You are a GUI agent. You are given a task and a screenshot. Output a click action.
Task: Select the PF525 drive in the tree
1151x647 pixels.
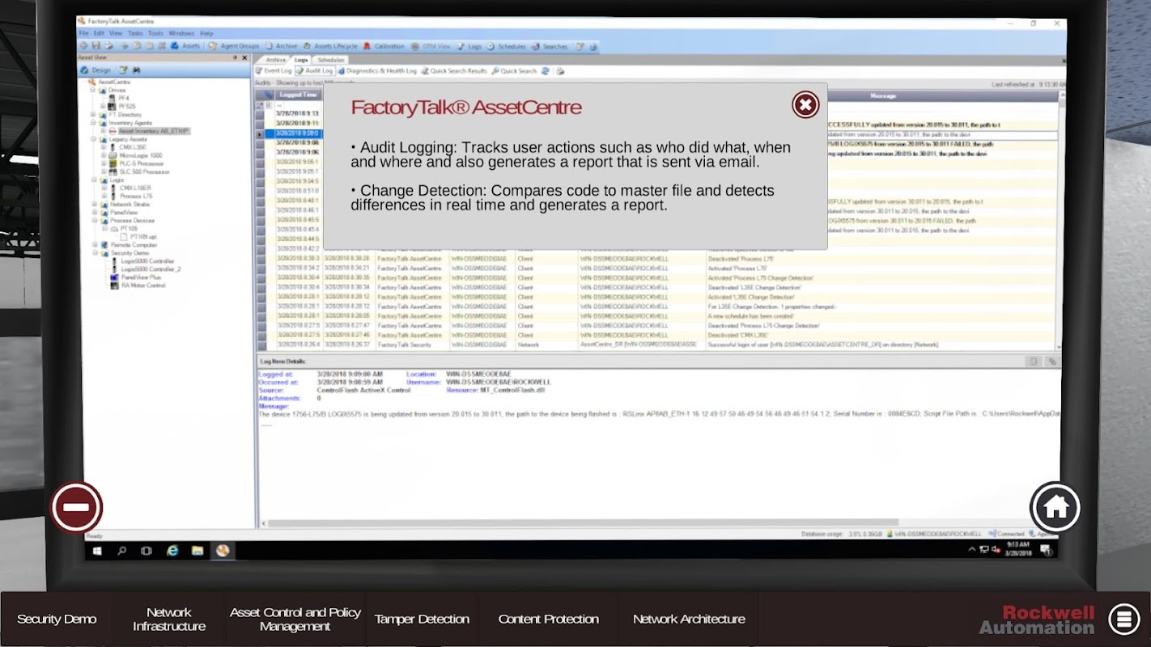[127, 107]
